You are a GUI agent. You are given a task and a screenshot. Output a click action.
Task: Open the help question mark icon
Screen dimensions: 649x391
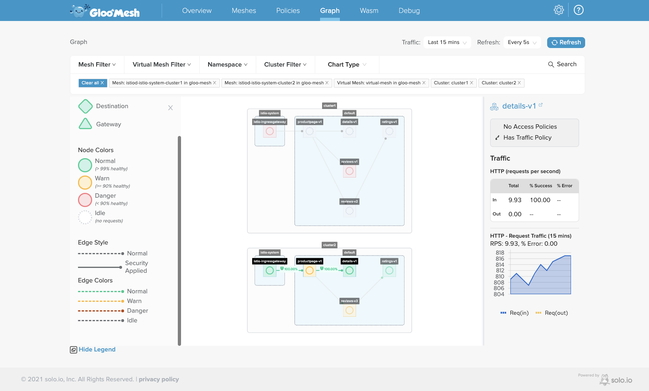pyautogui.click(x=579, y=10)
